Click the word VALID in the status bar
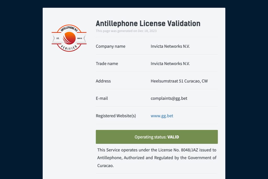The width and height of the screenshot is (268, 179). click(x=173, y=137)
